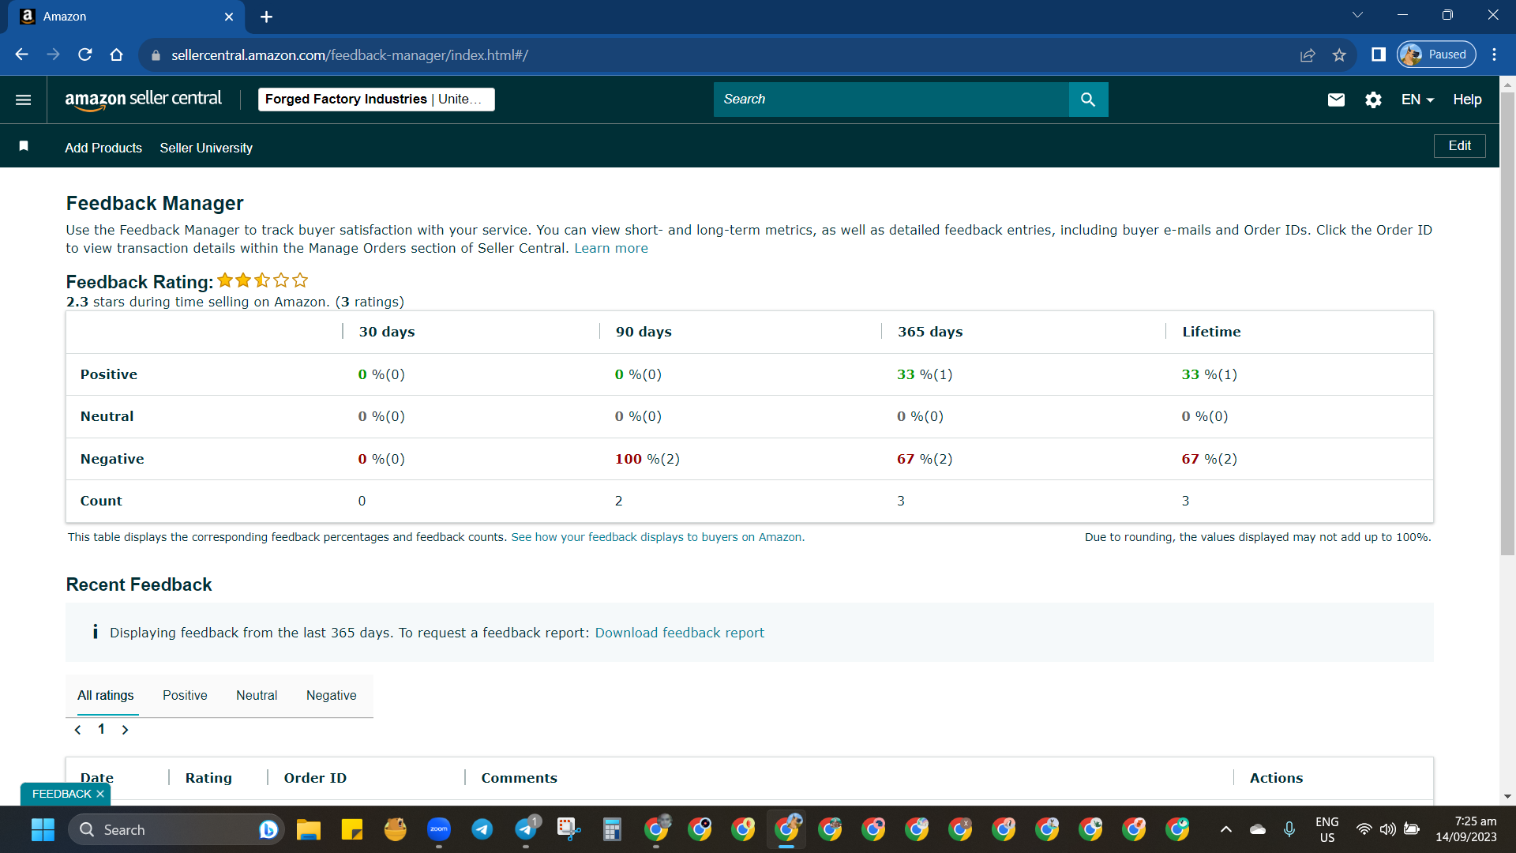
Task: Open the settings gear icon
Action: 1373,100
